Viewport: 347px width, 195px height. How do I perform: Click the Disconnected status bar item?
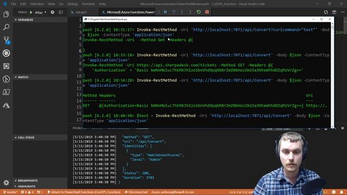[136, 192]
